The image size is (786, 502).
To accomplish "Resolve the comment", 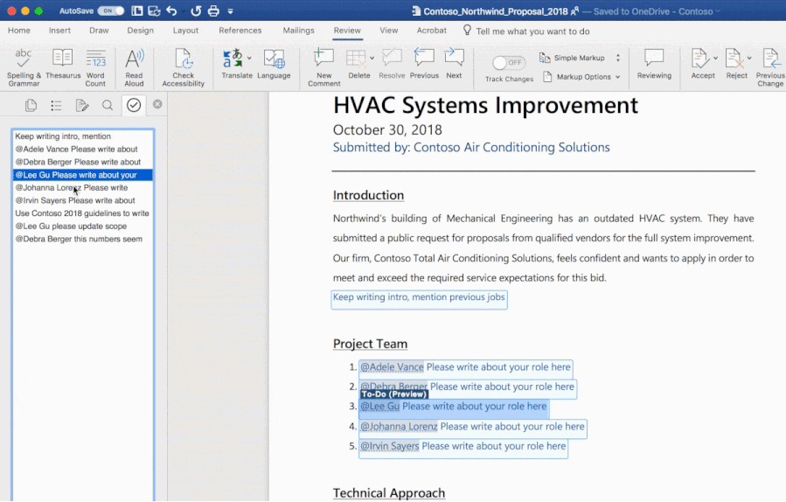I will point(392,64).
